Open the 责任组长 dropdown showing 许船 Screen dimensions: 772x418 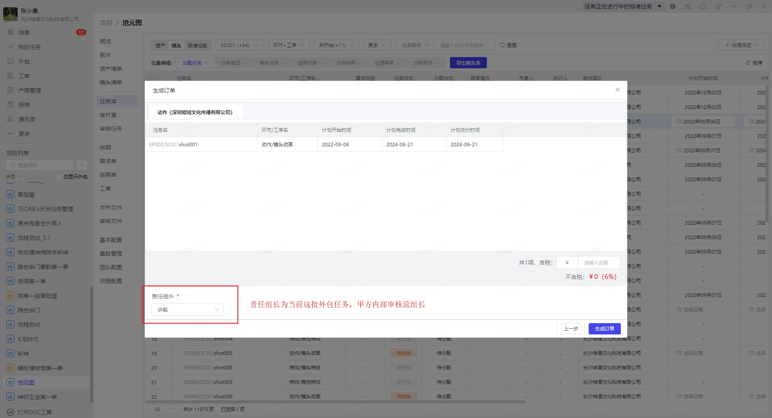[x=187, y=309]
